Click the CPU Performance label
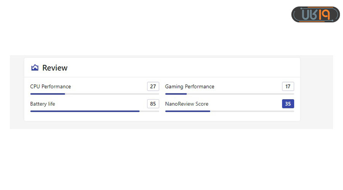 (50, 87)
